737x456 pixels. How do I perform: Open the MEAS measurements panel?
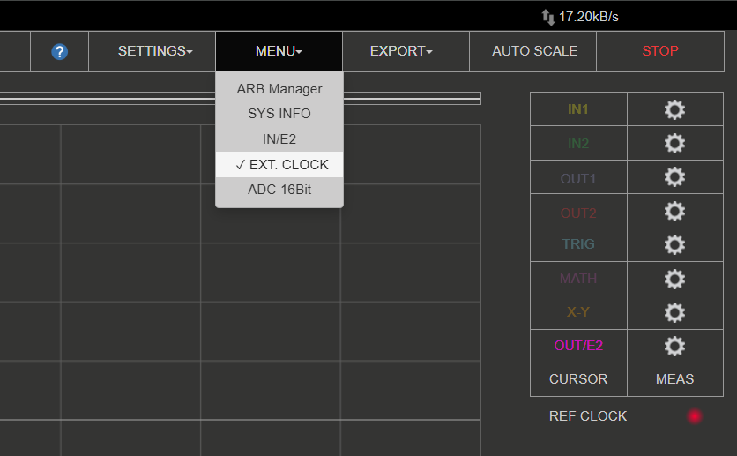click(x=675, y=379)
